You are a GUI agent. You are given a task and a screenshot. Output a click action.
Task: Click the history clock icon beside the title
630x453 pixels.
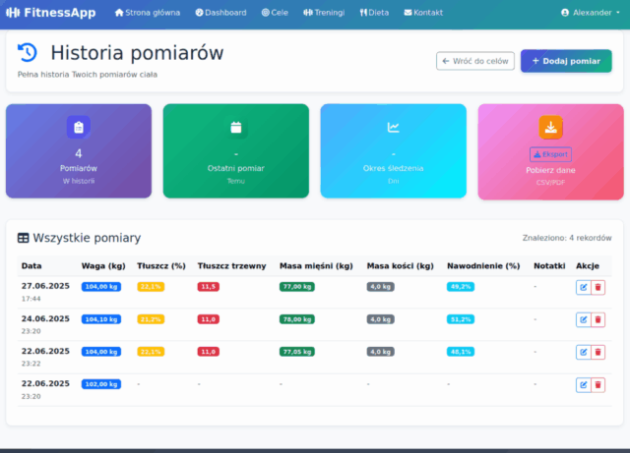[28, 52]
